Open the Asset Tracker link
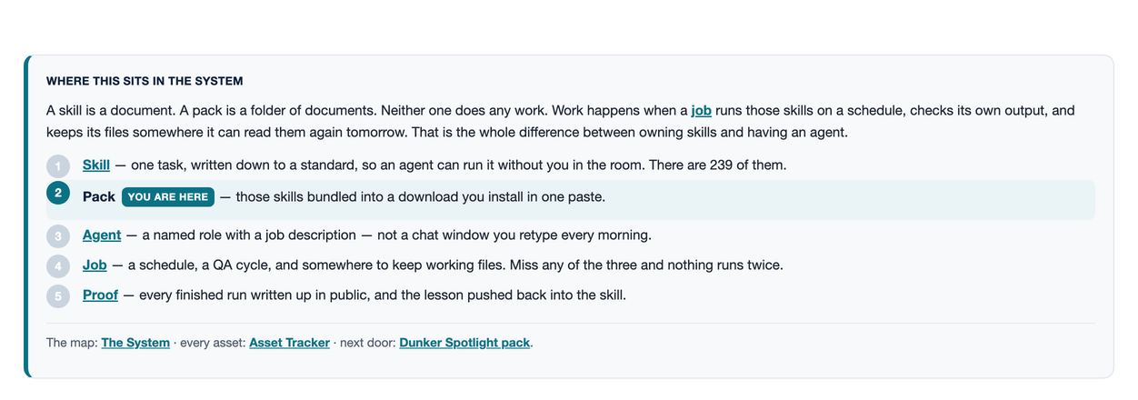 (289, 343)
